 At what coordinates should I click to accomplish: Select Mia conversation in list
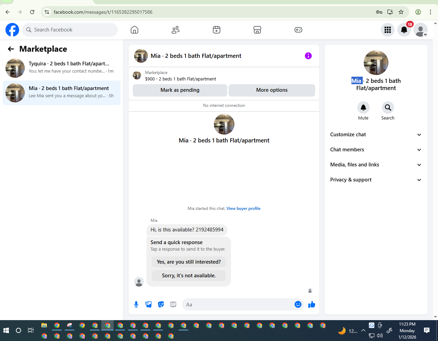(62, 93)
